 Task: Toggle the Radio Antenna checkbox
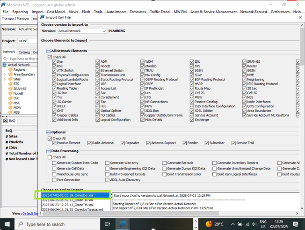(89, 143)
